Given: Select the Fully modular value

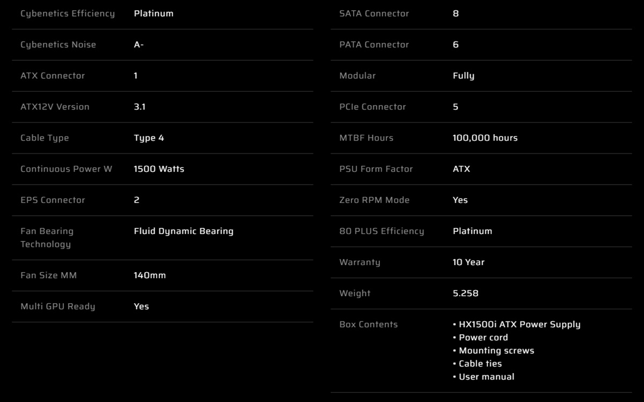Looking at the screenshot, I should pyautogui.click(x=463, y=76).
